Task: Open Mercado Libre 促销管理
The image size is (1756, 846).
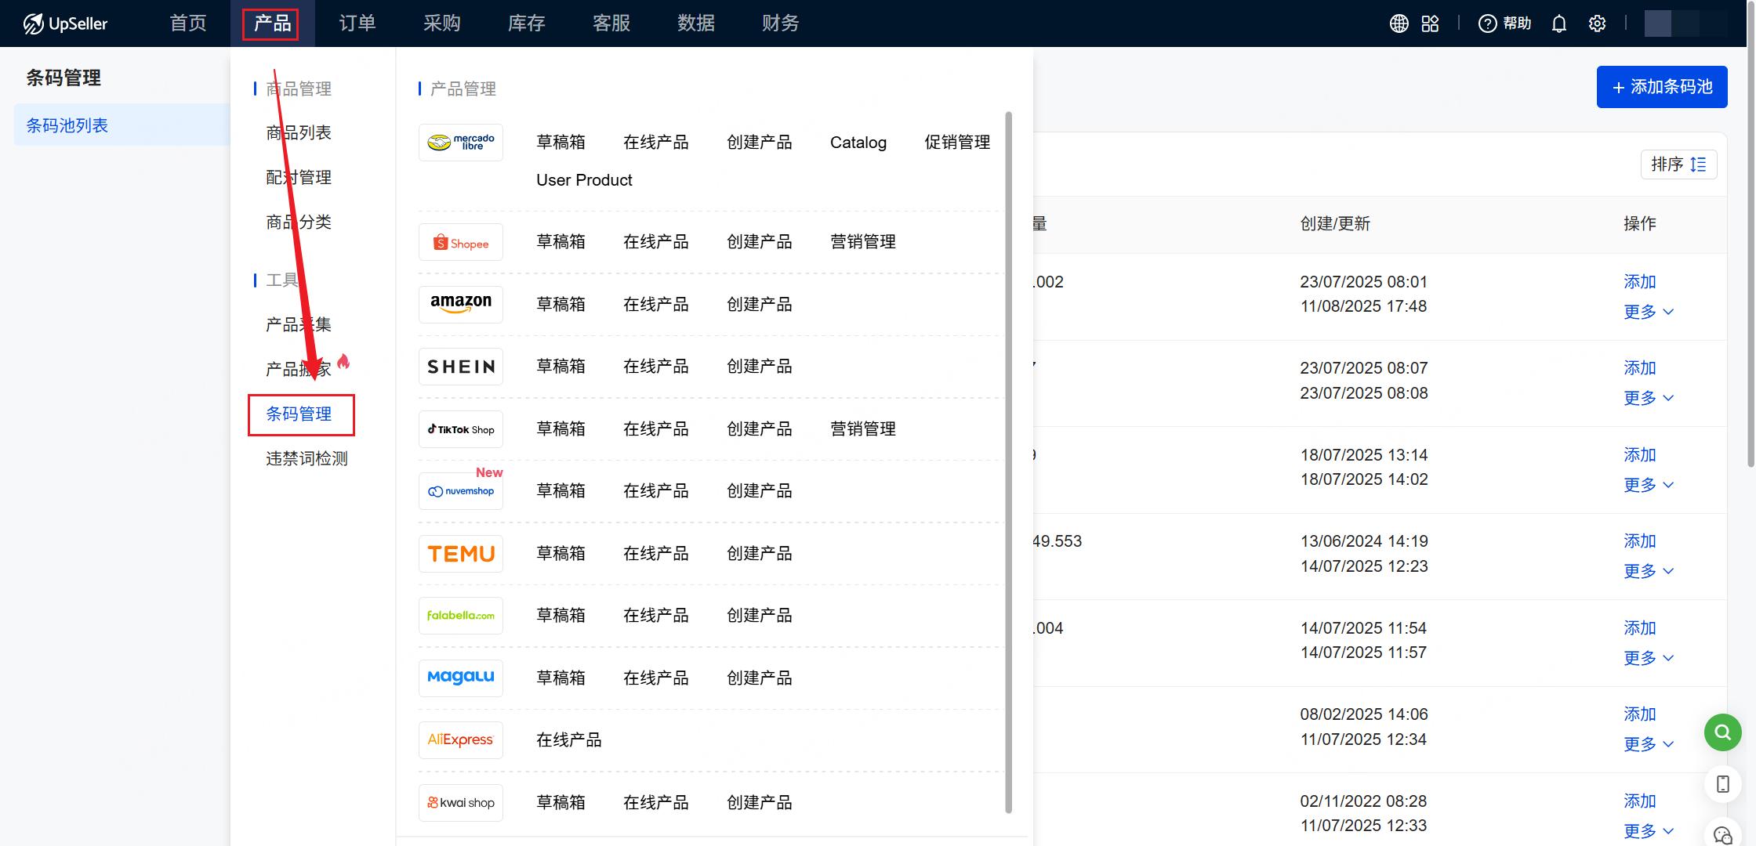Action: (x=957, y=143)
